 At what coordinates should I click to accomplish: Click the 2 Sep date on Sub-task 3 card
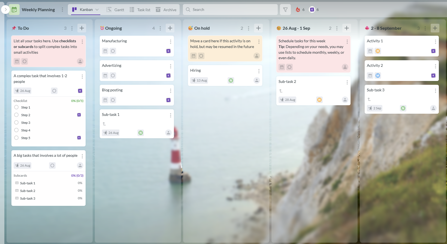[x=375, y=108]
